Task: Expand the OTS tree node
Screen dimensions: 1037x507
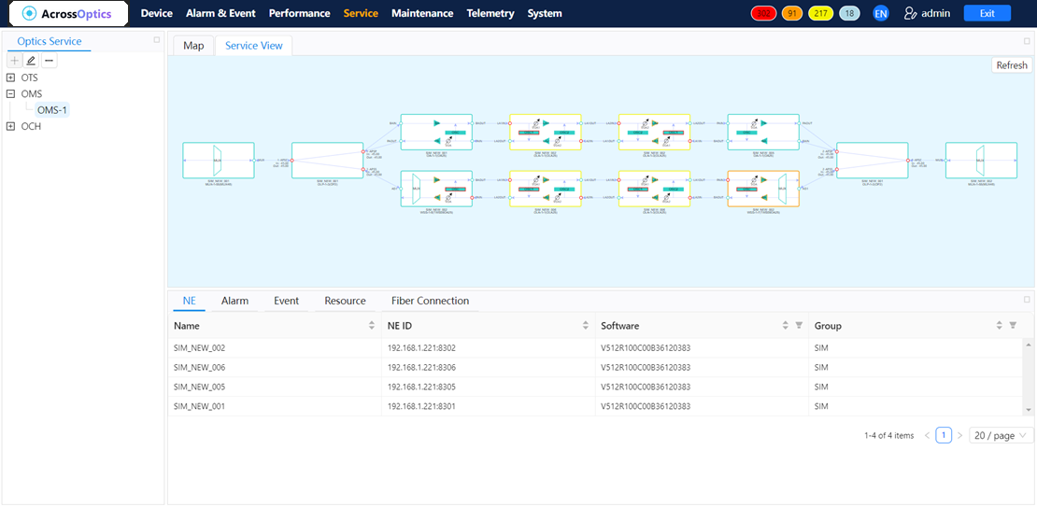Action: tap(10, 77)
